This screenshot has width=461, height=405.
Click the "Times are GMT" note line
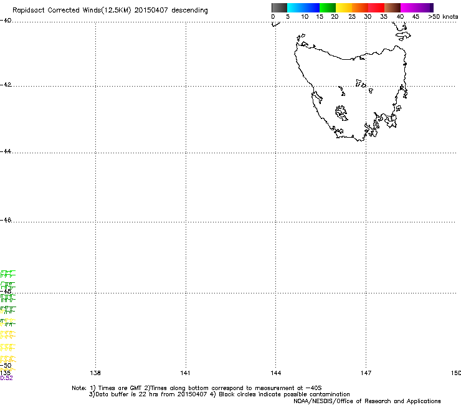coord(197,388)
